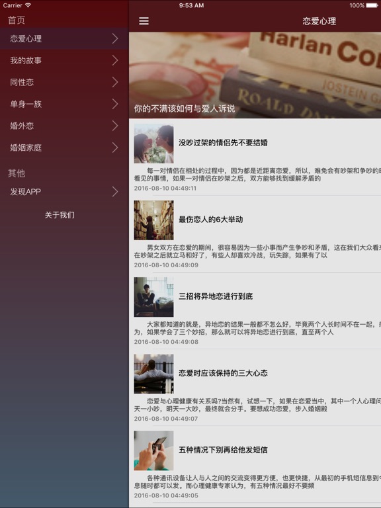Click the excerpt starting 男女双方在恋爱的期间
The image size is (381, 508).
pyautogui.click(x=257, y=251)
